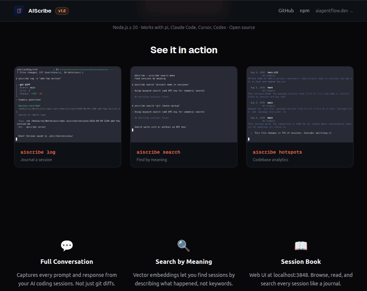367x291 pixels.
Task: Visit the aiagentflow.dev link
Action: pos(334,11)
